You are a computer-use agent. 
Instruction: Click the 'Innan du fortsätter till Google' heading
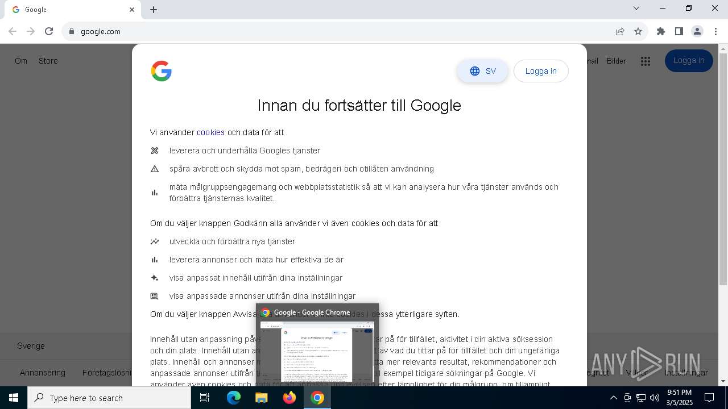coord(359,105)
